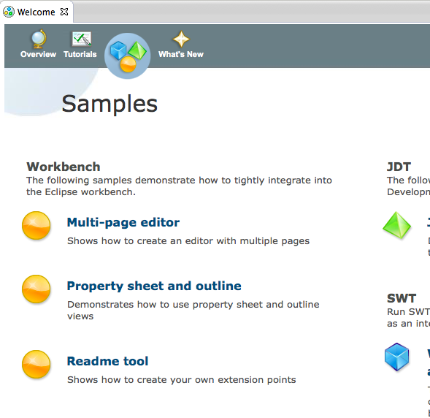Click the Workbench 'The following samples demonstrate' text
Viewport: 430px width, 418px height.
tap(179, 186)
